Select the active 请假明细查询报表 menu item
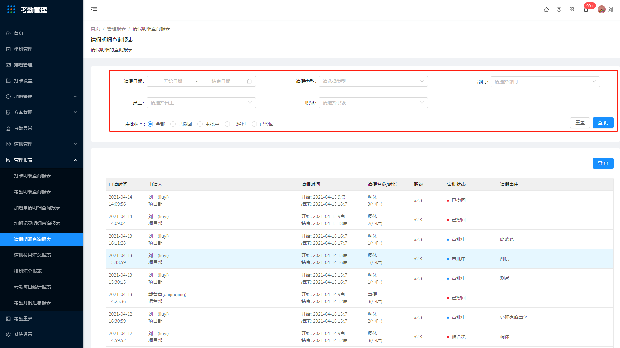The width and height of the screenshot is (620, 348). point(41,239)
